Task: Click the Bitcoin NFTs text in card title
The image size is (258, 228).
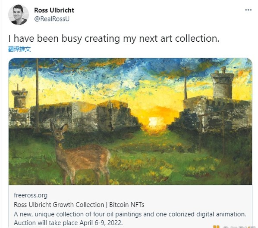Action: pyautogui.click(x=127, y=205)
